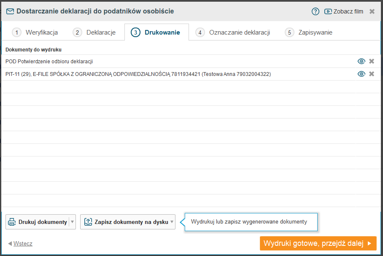This screenshot has width=383, height=256.
Task: Remove the PIT-11 (29) document from list
Action: (372, 74)
